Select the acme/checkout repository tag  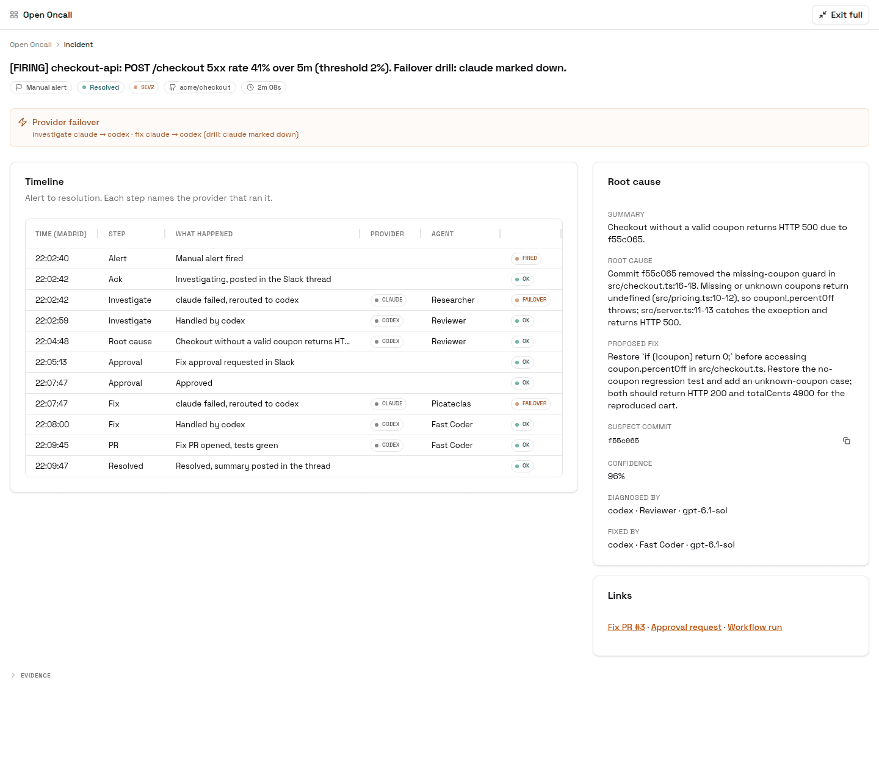(200, 87)
